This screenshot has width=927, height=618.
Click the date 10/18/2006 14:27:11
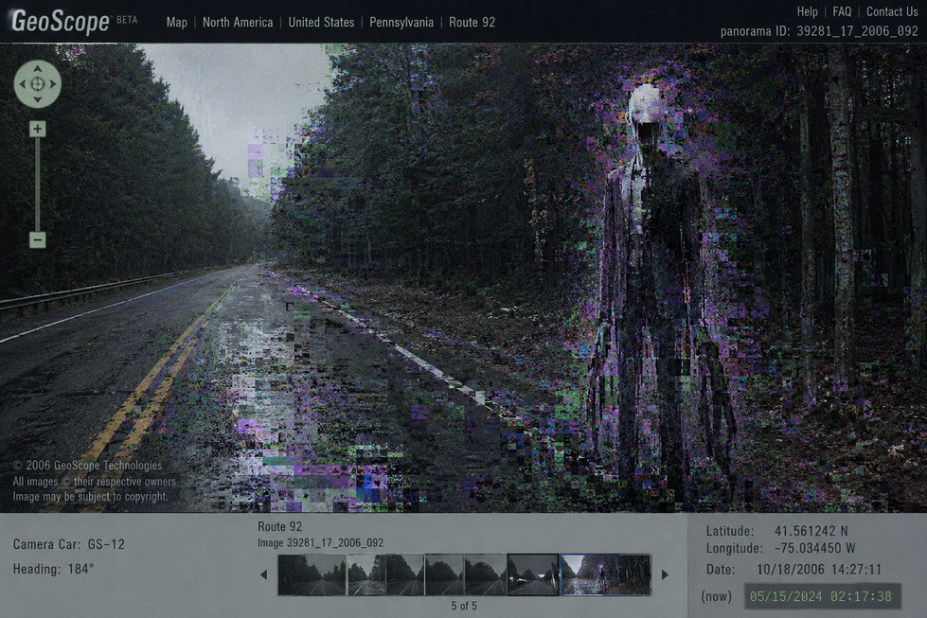[819, 569]
